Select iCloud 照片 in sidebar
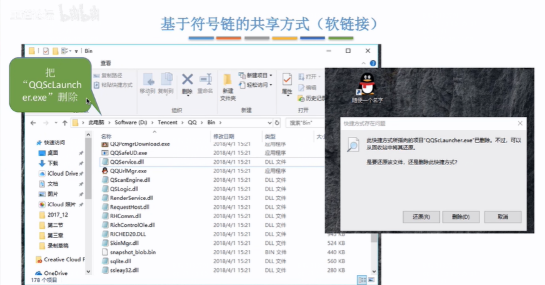This screenshot has height=285, width=545. coord(57,204)
